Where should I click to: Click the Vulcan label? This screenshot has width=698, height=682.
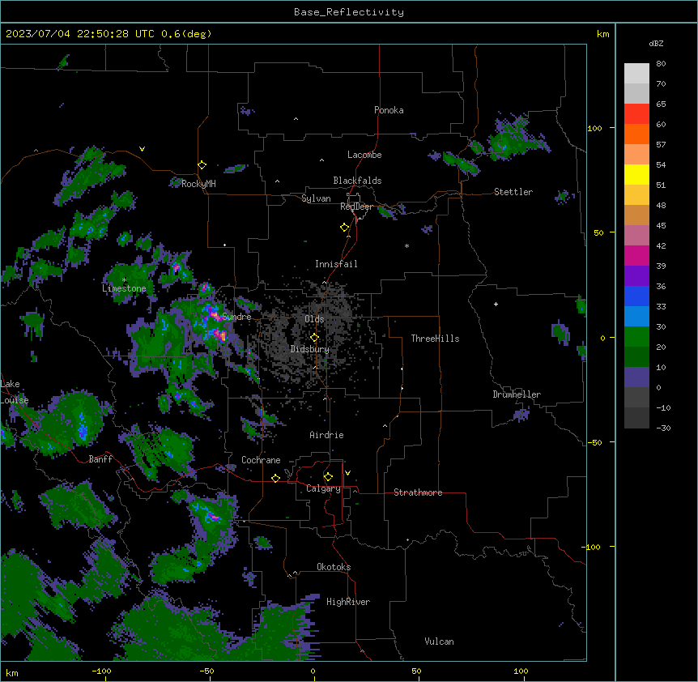pos(440,642)
